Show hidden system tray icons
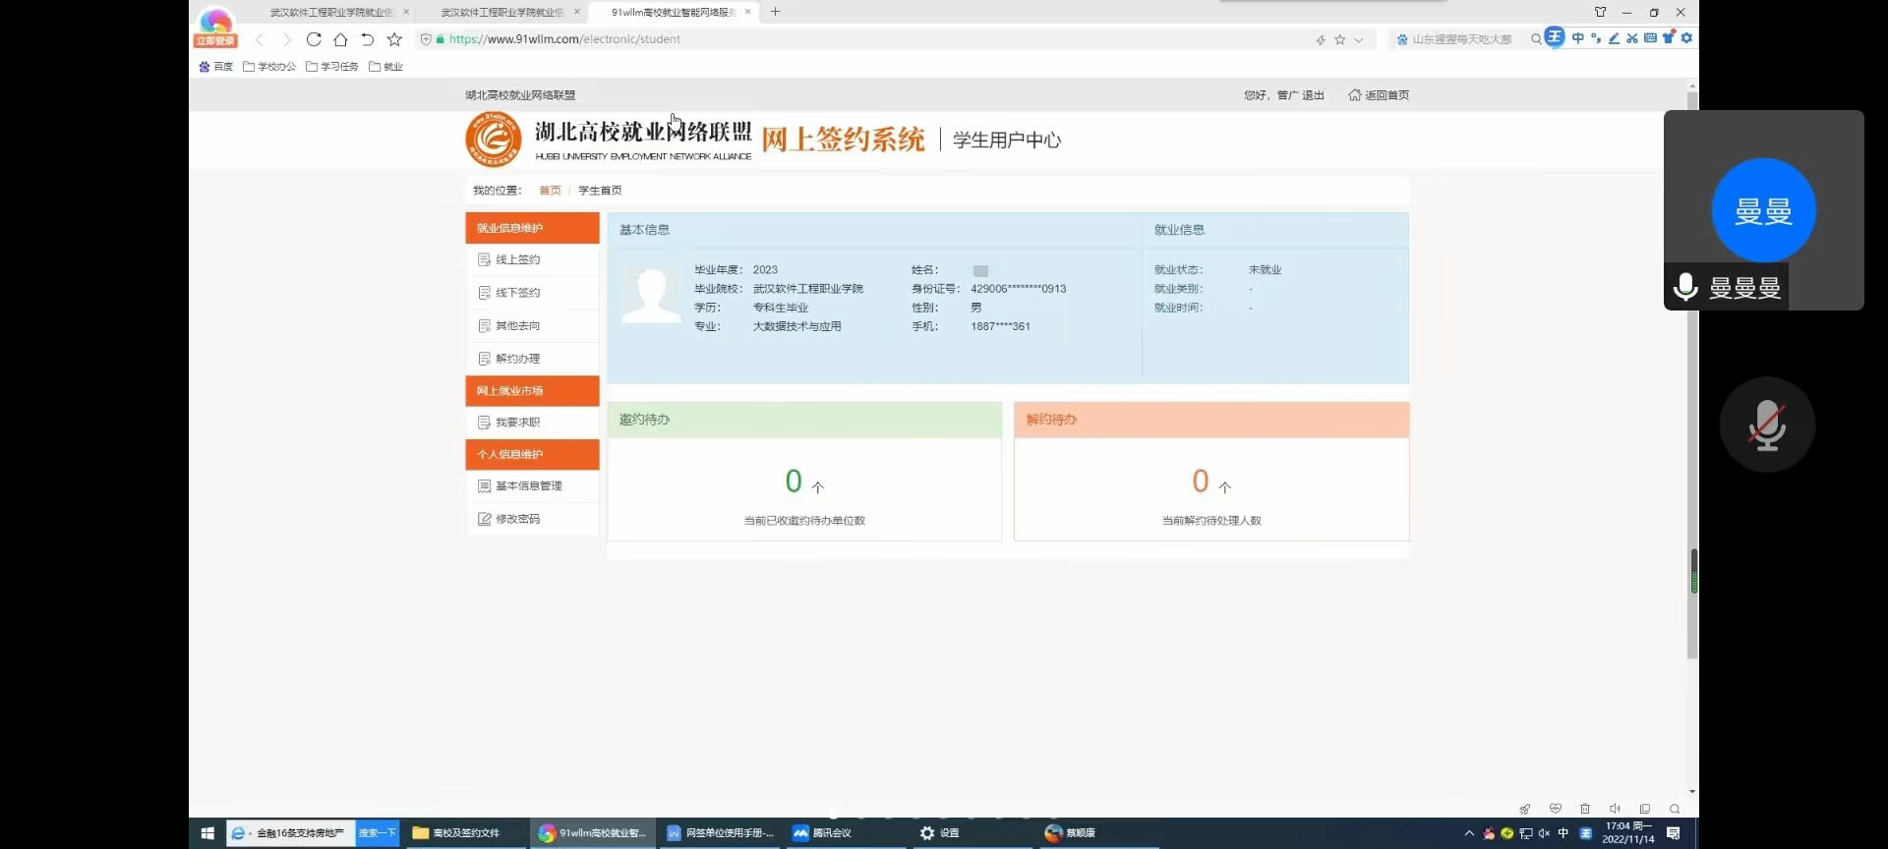The width and height of the screenshot is (1888, 849). tap(1469, 833)
